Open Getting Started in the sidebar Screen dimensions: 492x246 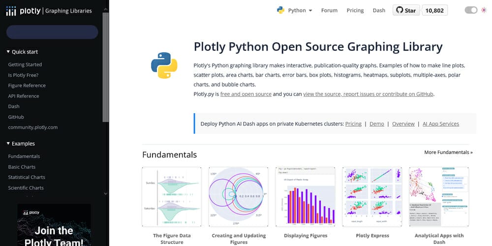[x=25, y=64]
